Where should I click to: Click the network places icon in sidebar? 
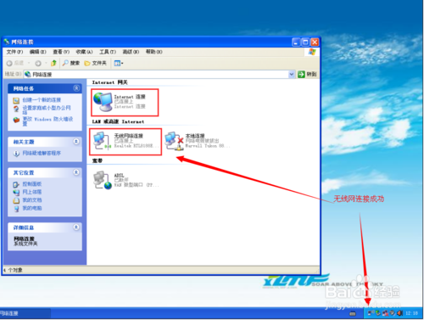(x=16, y=193)
